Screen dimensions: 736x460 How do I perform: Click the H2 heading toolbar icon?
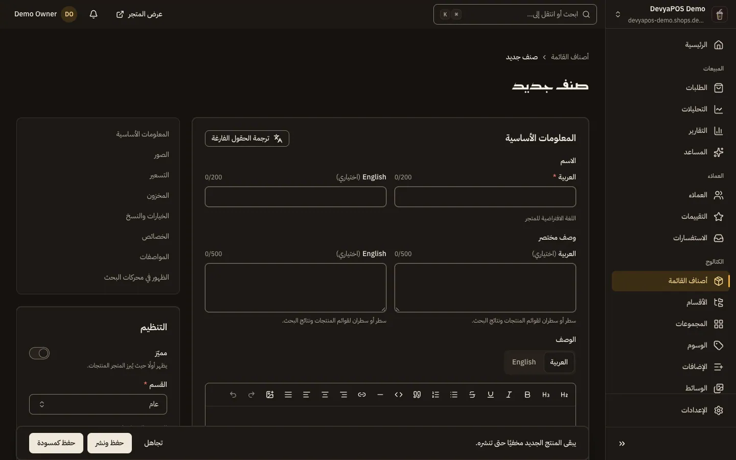click(x=564, y=395)
